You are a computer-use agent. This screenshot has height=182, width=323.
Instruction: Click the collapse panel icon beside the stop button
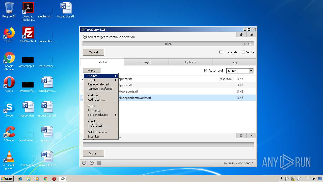click(241, 35)
